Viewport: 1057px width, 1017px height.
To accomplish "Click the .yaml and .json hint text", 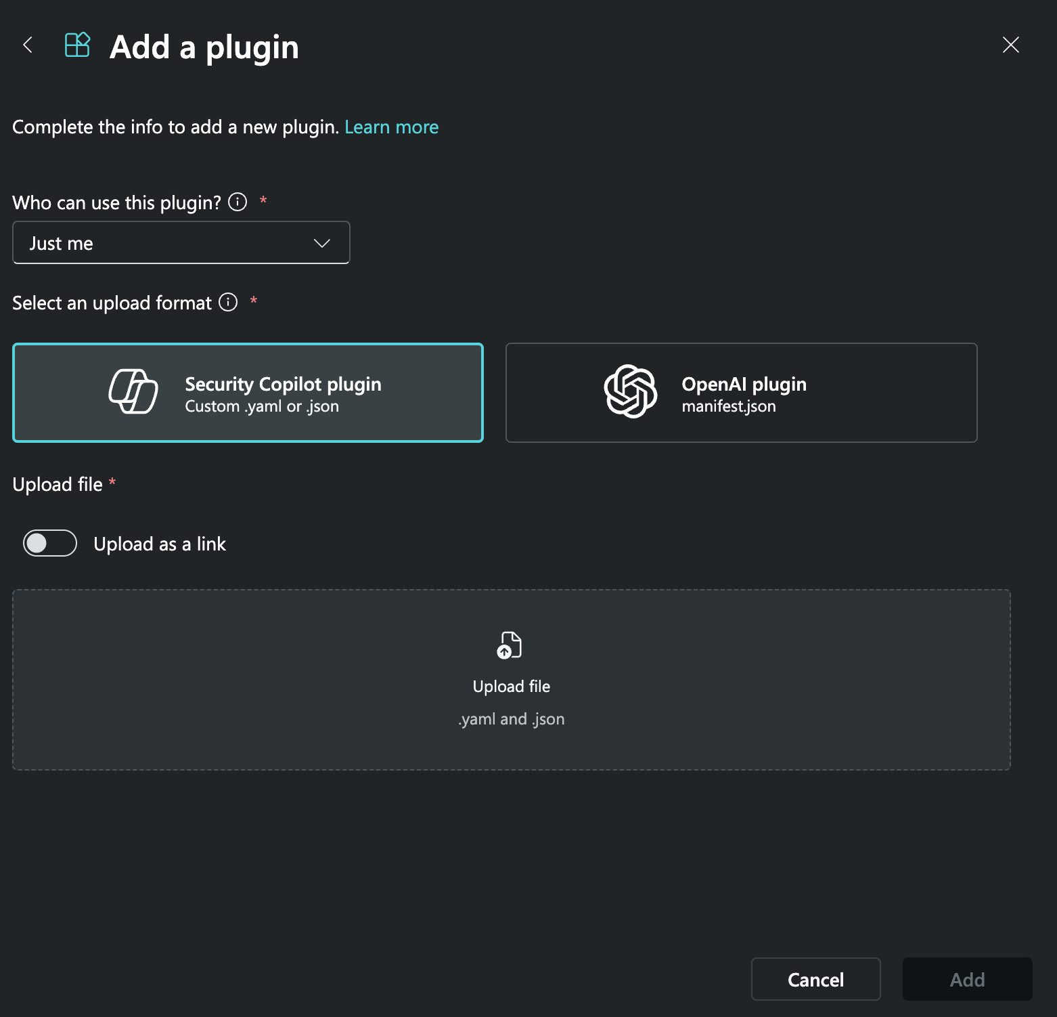I will click(x=511, y=718).
